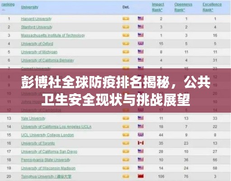The width and height of the screenshot is (231, 181).
Task: Open the University of Toronto link
Action: pyautogui.click(x=38, y=143)
